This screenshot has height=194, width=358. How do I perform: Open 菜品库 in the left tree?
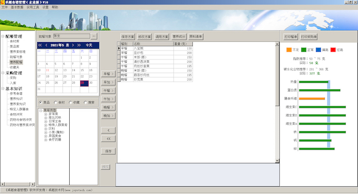[x=15, y=47]
